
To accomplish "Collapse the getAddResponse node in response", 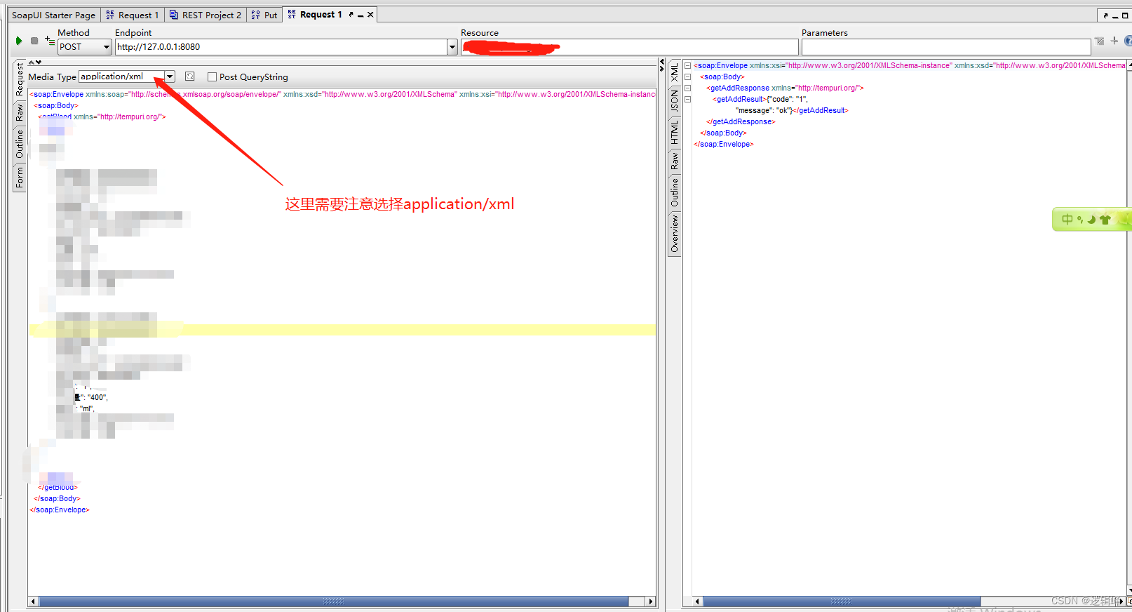I will (687, 88).
